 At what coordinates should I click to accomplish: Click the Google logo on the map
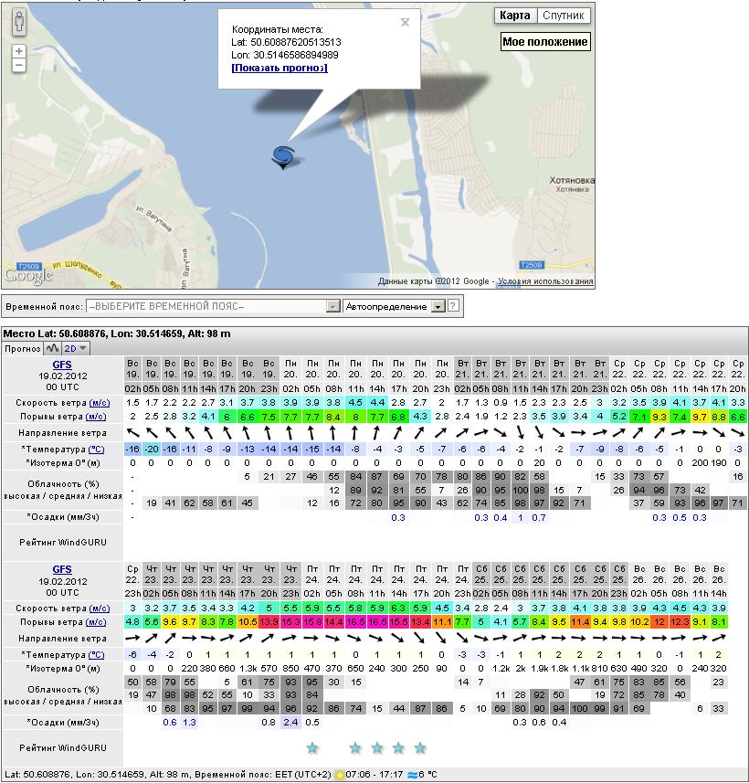coord(28,276)
